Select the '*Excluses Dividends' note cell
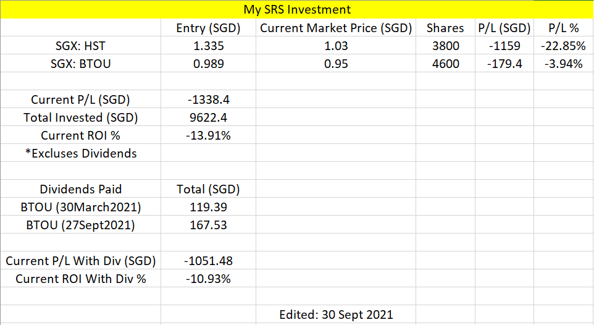Image resolution: width=594 pixels, height=325 pixels. pos(80,153)
